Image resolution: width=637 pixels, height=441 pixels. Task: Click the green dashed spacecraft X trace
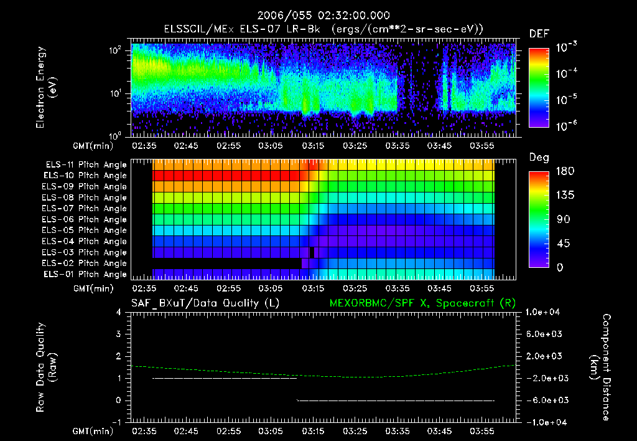point(323,376)
